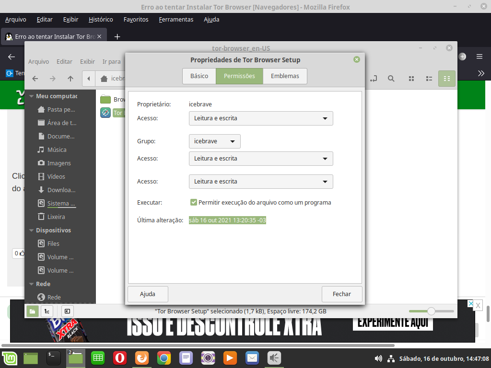491x368 pixels.
Task: Open a new Firefox tab
Action: (117, 36)
